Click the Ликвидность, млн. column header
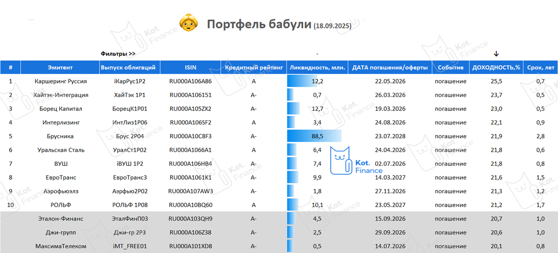The width and height of the screenshot is (558, 253). point(318,67)
